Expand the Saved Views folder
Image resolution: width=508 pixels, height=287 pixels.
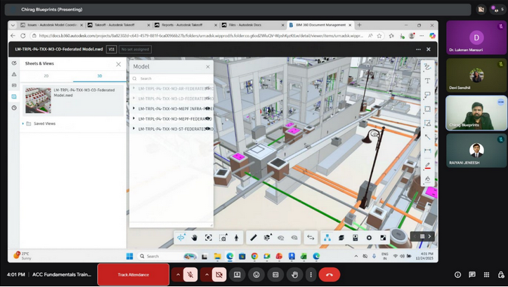23,124
